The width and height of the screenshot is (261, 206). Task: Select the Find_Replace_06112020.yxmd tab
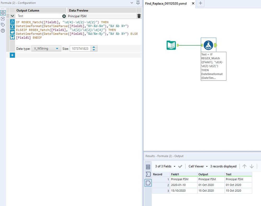166,3
